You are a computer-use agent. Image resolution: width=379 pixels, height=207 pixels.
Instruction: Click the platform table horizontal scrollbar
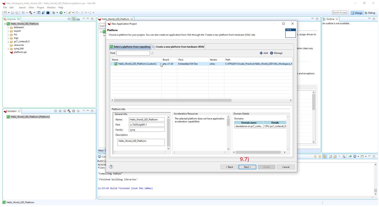(x=173, y=100)
